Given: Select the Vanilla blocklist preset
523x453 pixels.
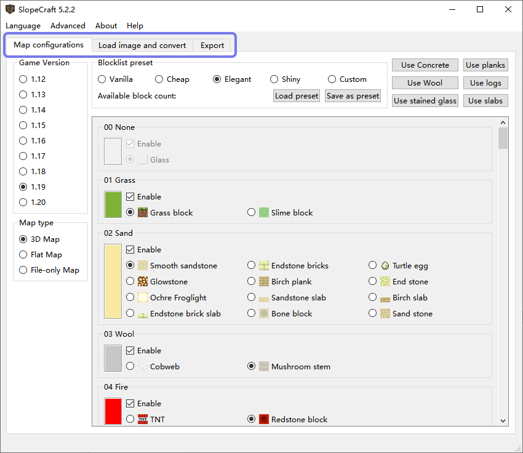Looking at the screenshot, I should (102, 79).
